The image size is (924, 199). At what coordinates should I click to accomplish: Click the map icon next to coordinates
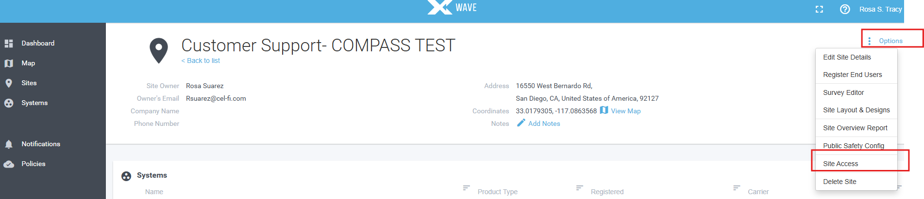pyautogui.click(x=604, y=110)
